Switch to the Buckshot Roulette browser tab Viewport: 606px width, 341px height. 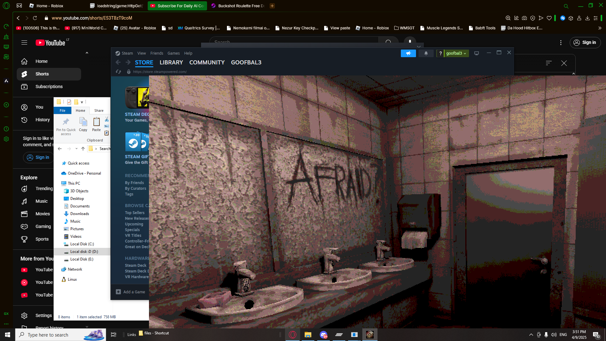[x=238, y=6]
